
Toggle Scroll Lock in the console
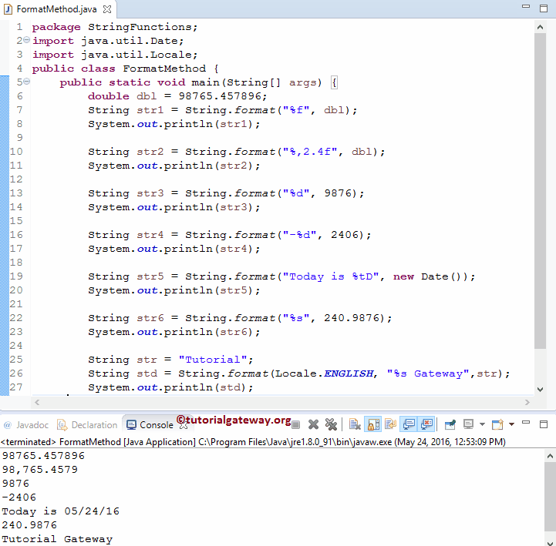click(372, 424)
